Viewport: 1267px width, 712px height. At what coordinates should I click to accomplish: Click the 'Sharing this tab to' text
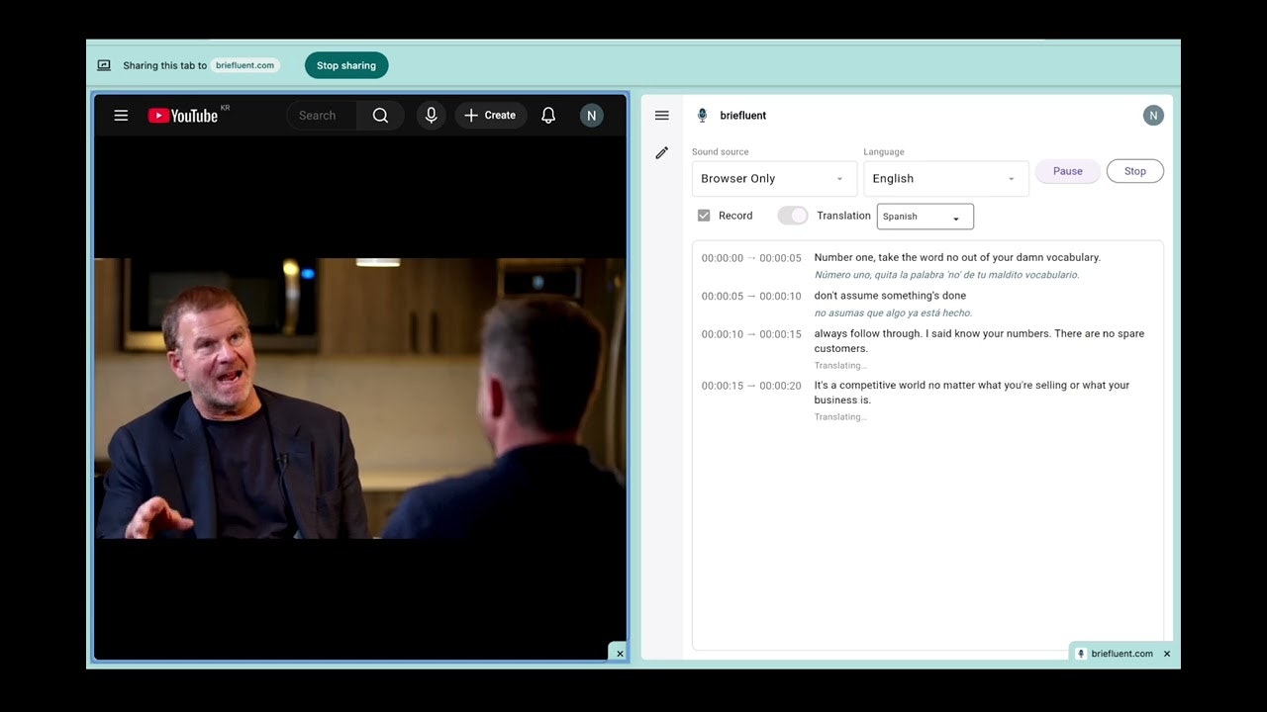click(165, 65)
